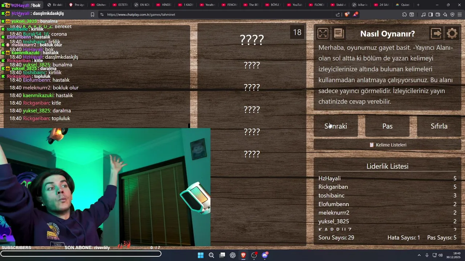465x261 pixels.
Task: Open Task View on taskbar
Action: 222,255
